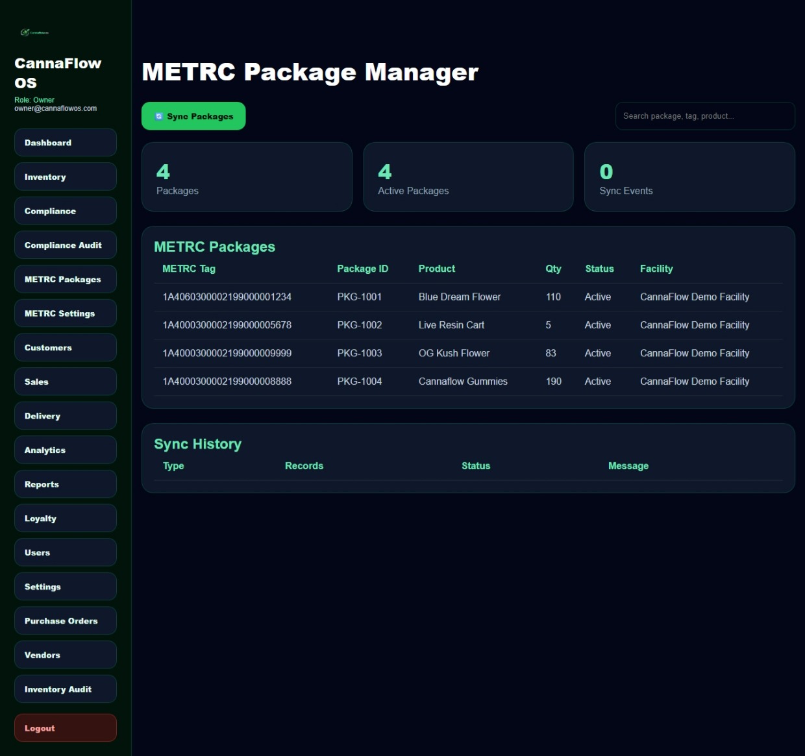Select tag 1A4000300002199000005678
This screenshot has width=805, height=756.
[x=227, y=325]
